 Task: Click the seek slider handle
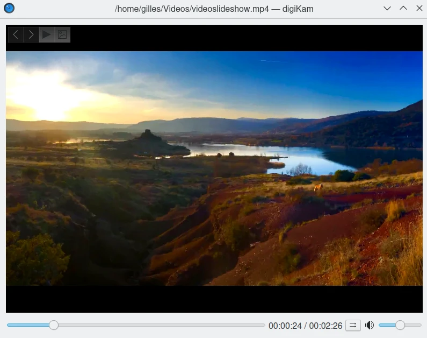coord(54,325)
